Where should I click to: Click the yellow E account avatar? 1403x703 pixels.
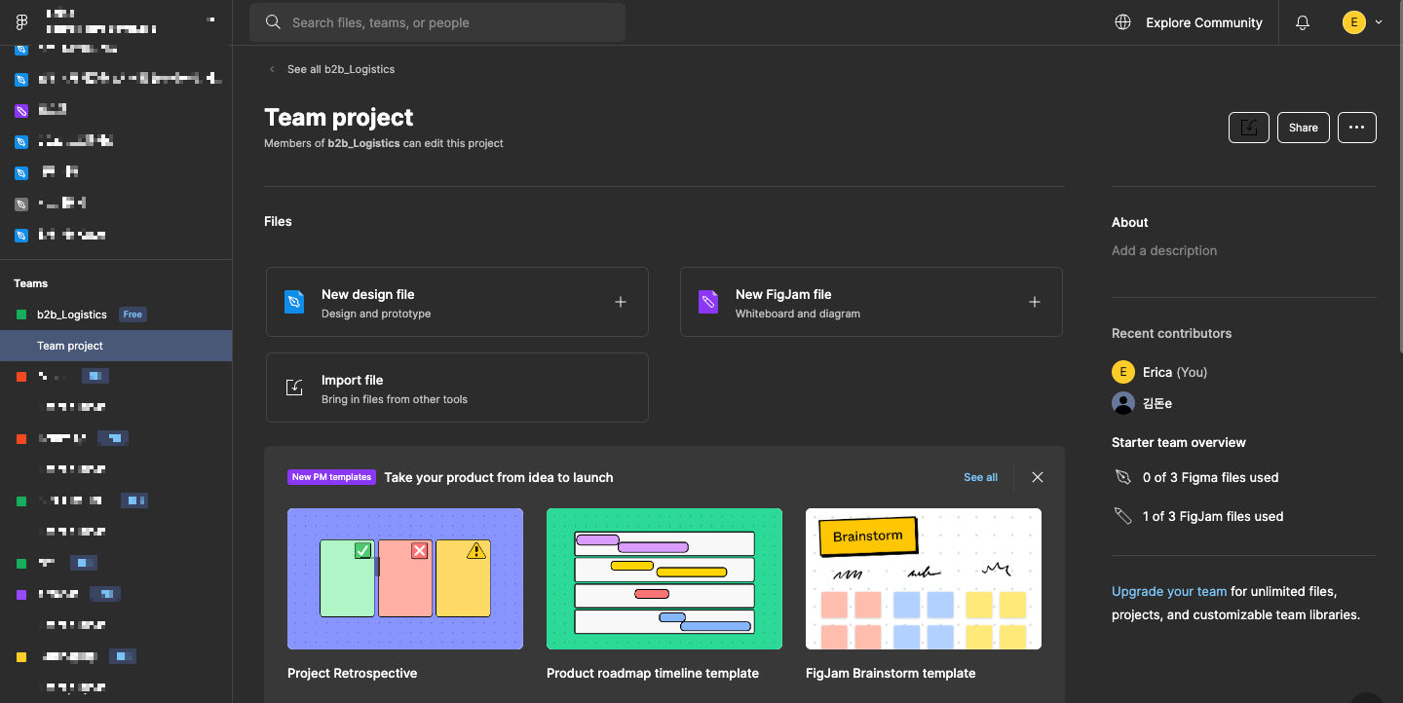pyautogui.click(x=1354, y=22)
